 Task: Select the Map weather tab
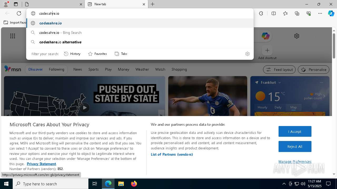point(293,107)
